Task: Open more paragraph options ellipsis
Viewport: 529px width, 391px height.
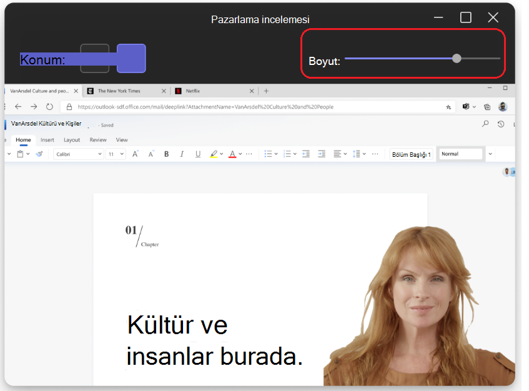Action: coord(375,154)
